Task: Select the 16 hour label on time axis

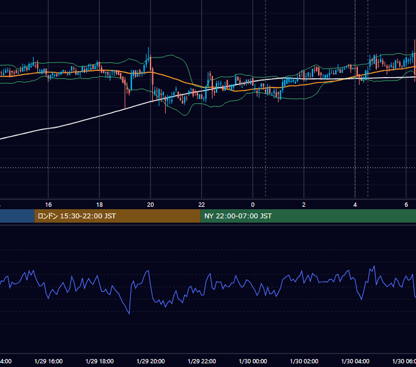Action: 48,205
